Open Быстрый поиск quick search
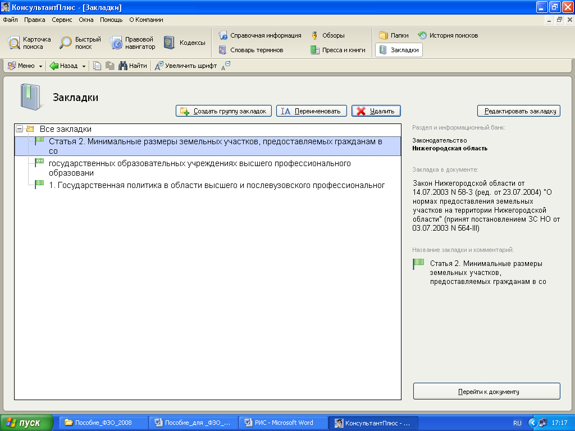The image size is (575, 431). tap(80, 43)
